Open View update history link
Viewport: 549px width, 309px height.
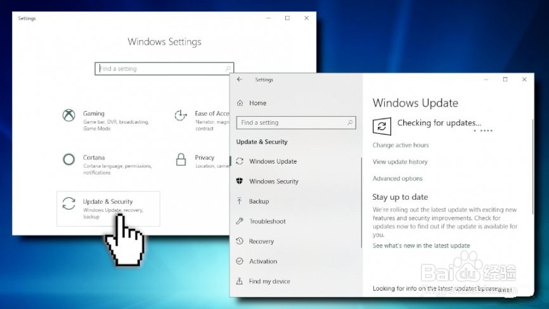point(400,162)
